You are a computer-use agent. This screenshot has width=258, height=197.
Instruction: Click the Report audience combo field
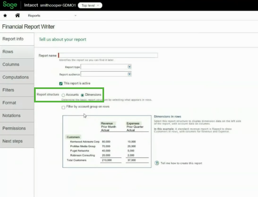click(106, 74)
